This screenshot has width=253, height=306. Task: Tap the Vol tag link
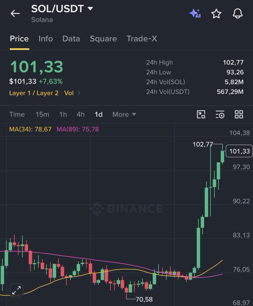pyautogui.click(x=69, y=93)
